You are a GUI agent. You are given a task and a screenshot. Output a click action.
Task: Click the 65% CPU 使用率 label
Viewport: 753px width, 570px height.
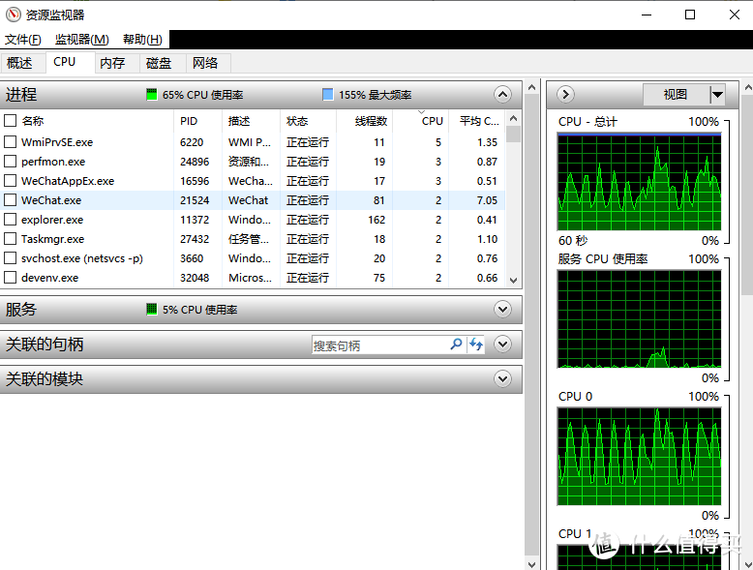click(x=202, y=95)
